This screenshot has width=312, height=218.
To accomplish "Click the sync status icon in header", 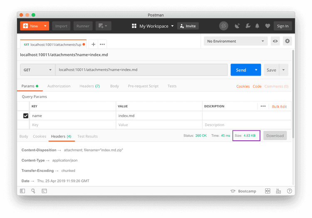I will pos(224,26).
